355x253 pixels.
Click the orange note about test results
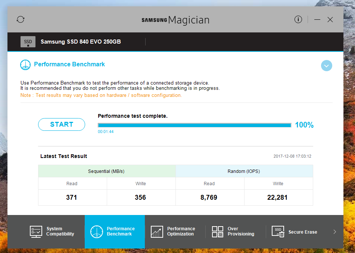[x=101, y=95]
